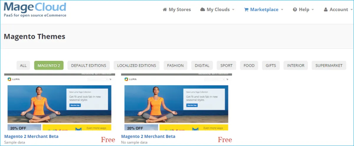354x146 pixels.
Task: Select the ALL themes filter
Action: (23, 65)
